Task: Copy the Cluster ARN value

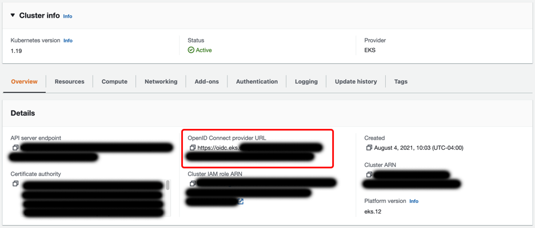Action: click(369, 174)
